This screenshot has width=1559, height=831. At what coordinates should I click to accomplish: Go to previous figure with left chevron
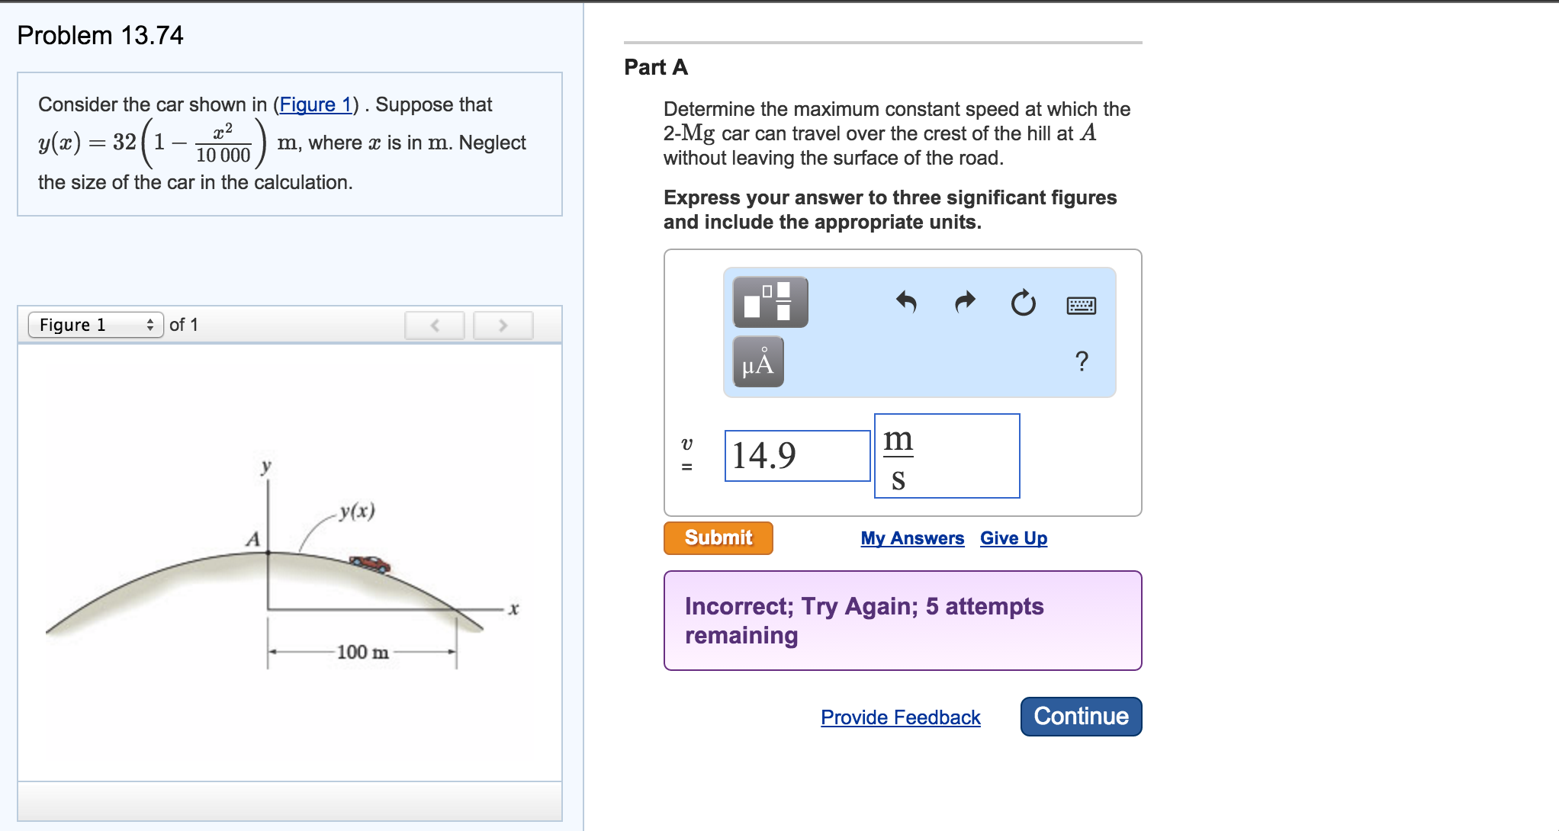tap(434, 325)
